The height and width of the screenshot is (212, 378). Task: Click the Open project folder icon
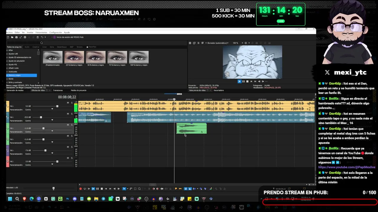[x=12, y=37]
